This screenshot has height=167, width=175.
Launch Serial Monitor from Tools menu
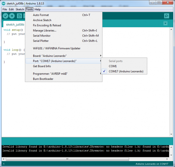[64, 36]
